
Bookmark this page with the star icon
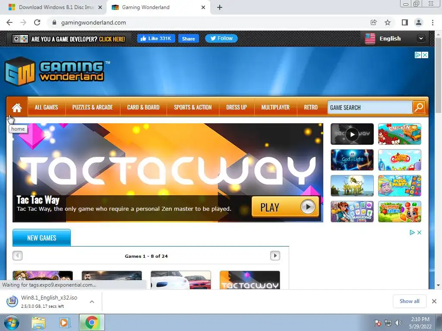[x=388, y=22]
